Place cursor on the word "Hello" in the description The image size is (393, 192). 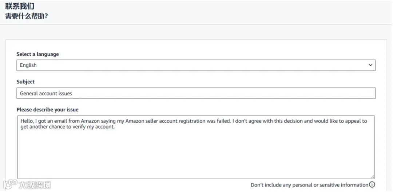pos(27,121)
